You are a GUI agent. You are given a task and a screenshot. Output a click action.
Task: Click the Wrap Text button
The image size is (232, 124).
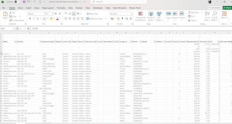92,14
